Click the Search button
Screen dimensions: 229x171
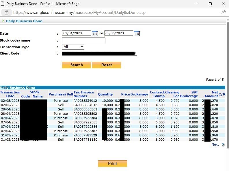click(77, 65)
